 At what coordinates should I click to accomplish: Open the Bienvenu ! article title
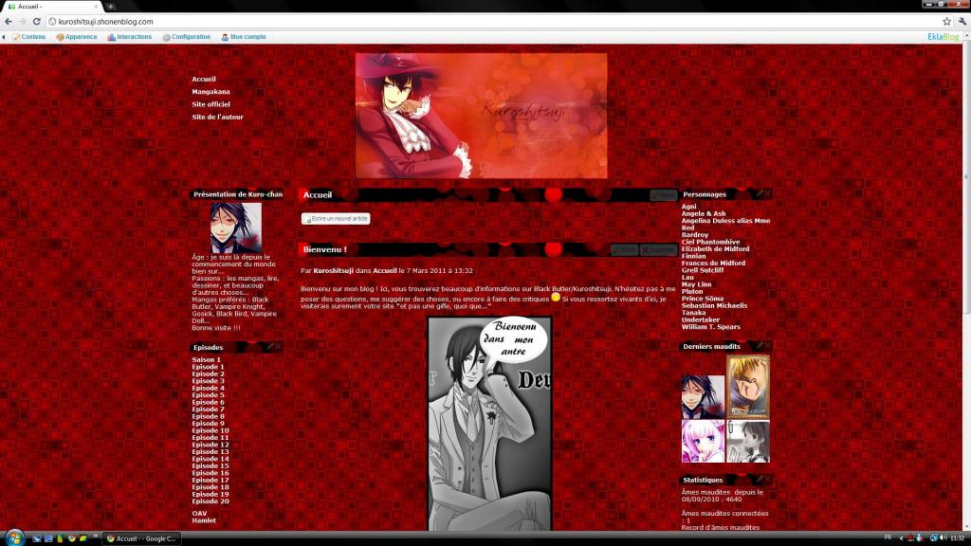(x=324, y=249)
